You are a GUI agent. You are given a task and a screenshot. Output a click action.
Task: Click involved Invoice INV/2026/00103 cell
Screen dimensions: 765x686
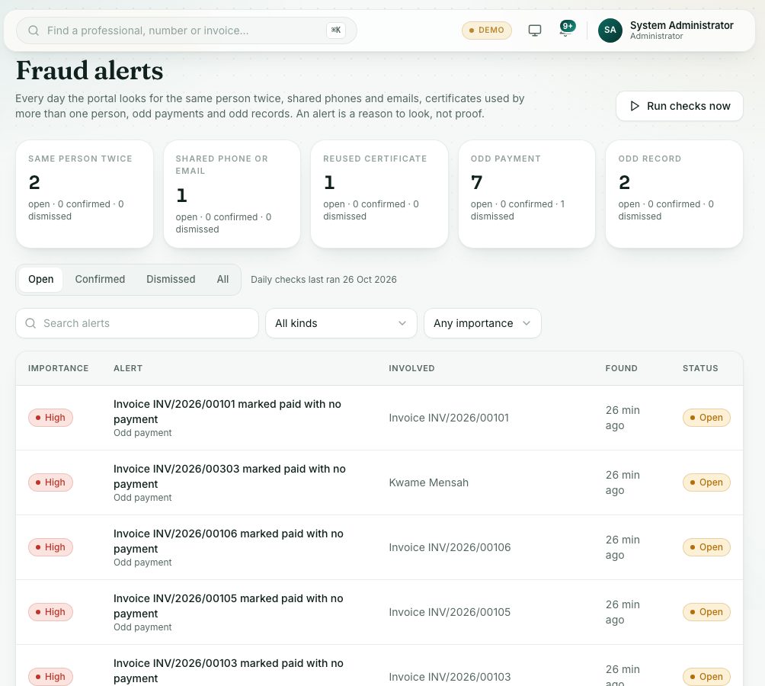[450, 677]
